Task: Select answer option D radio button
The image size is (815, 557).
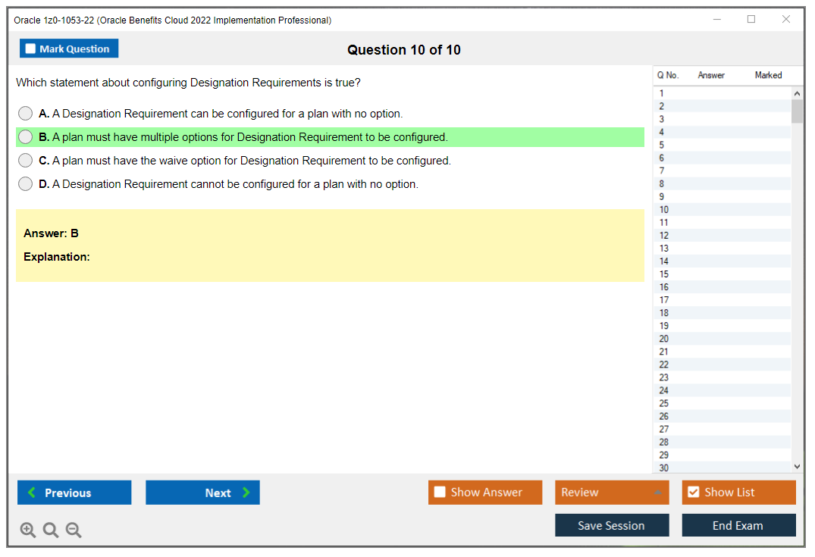Action: coord(26,184)
